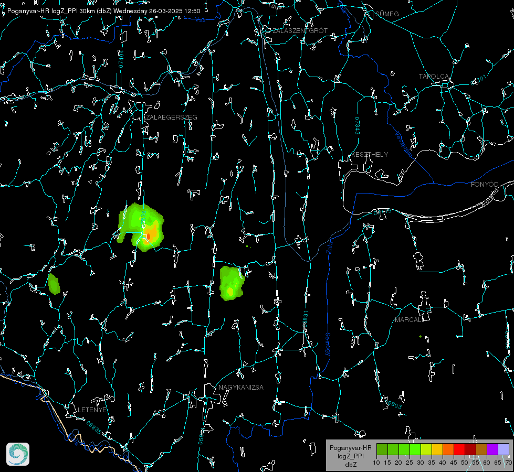Click the legend scale value 70
Screen dimensions: 514x472
pos(508,463)
